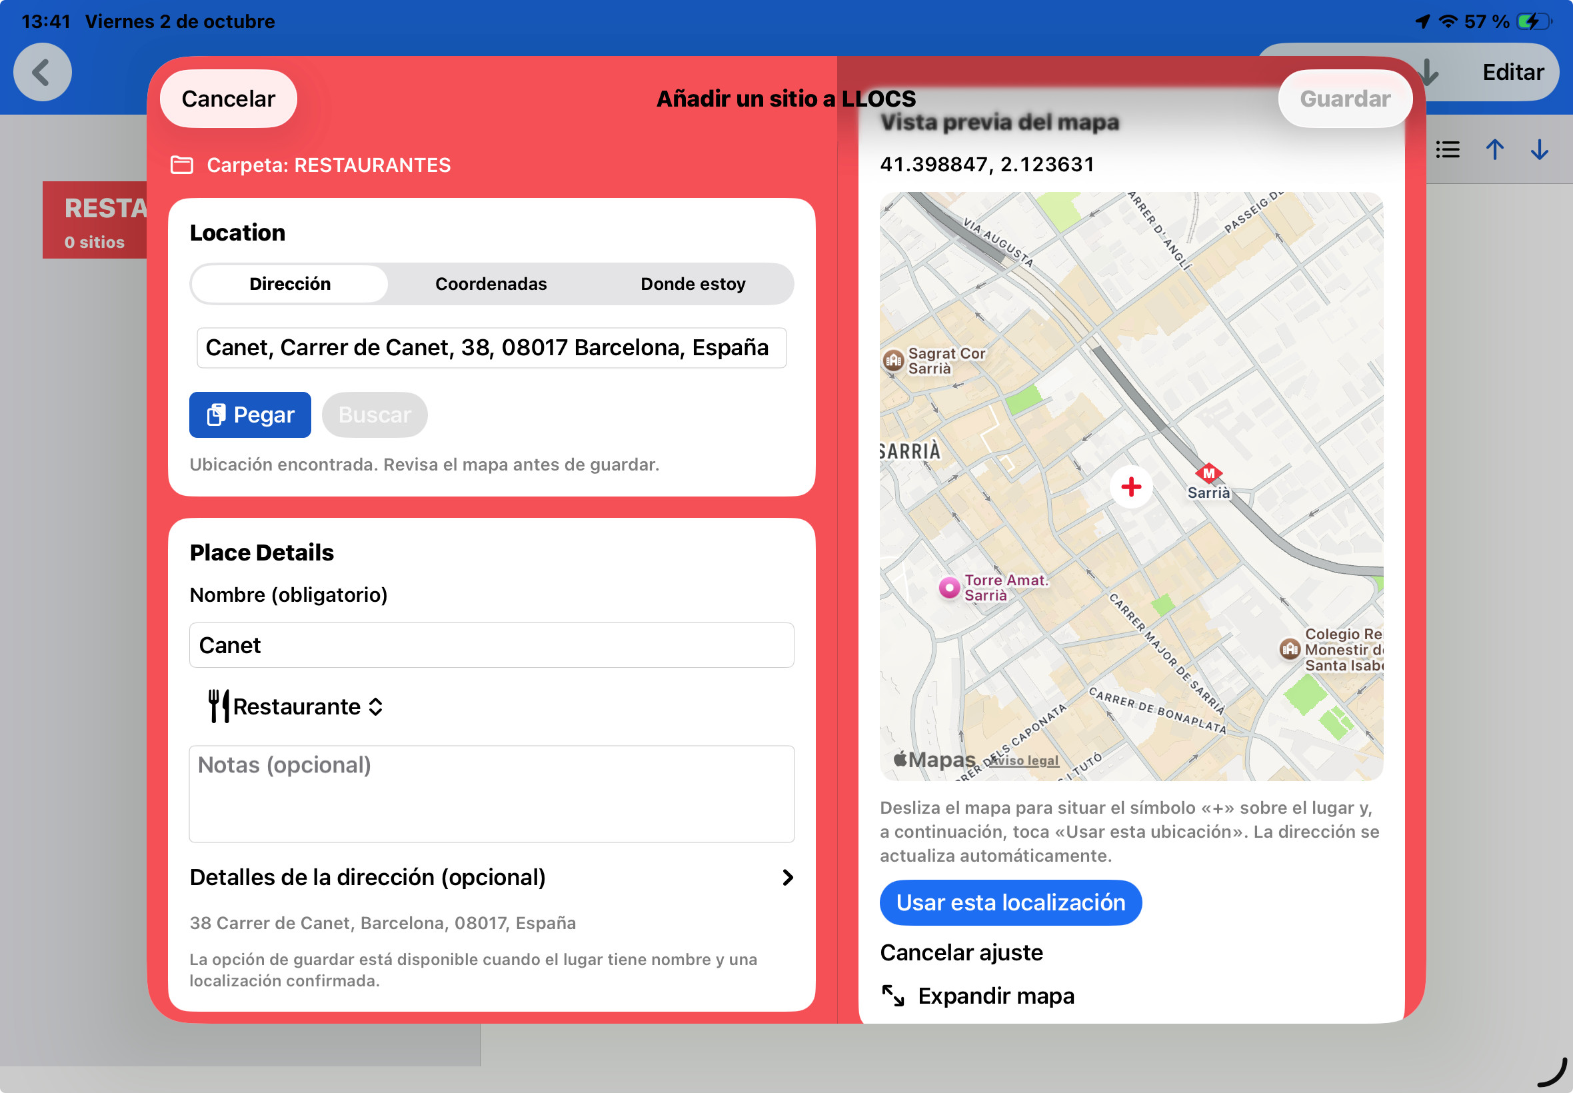1573x1093 pixels.
Task: Click the blue down arrow sort icon
Action: click(x=1540, y=150)
